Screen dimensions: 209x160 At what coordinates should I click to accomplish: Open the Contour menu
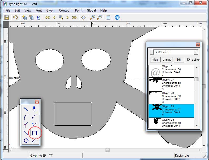pos(65,10)
